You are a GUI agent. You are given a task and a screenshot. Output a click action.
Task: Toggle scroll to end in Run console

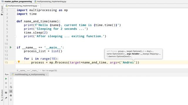click(11, 91)
